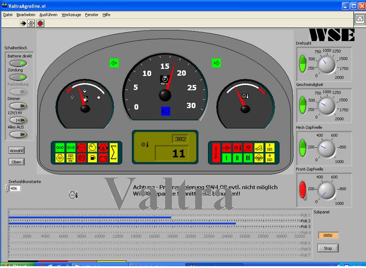Toggle the Dimmer switch
366x268 pixels.
(18, 106)
